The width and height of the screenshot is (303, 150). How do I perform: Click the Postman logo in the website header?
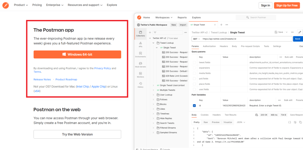click(x=6, y=5)
